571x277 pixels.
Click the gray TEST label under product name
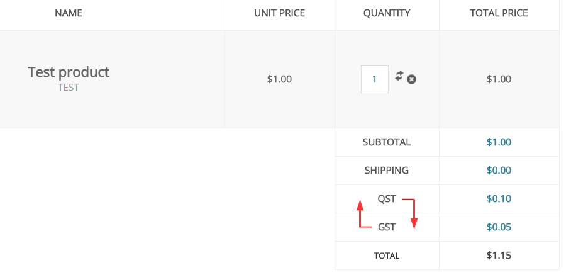click(x=69, y=88)
